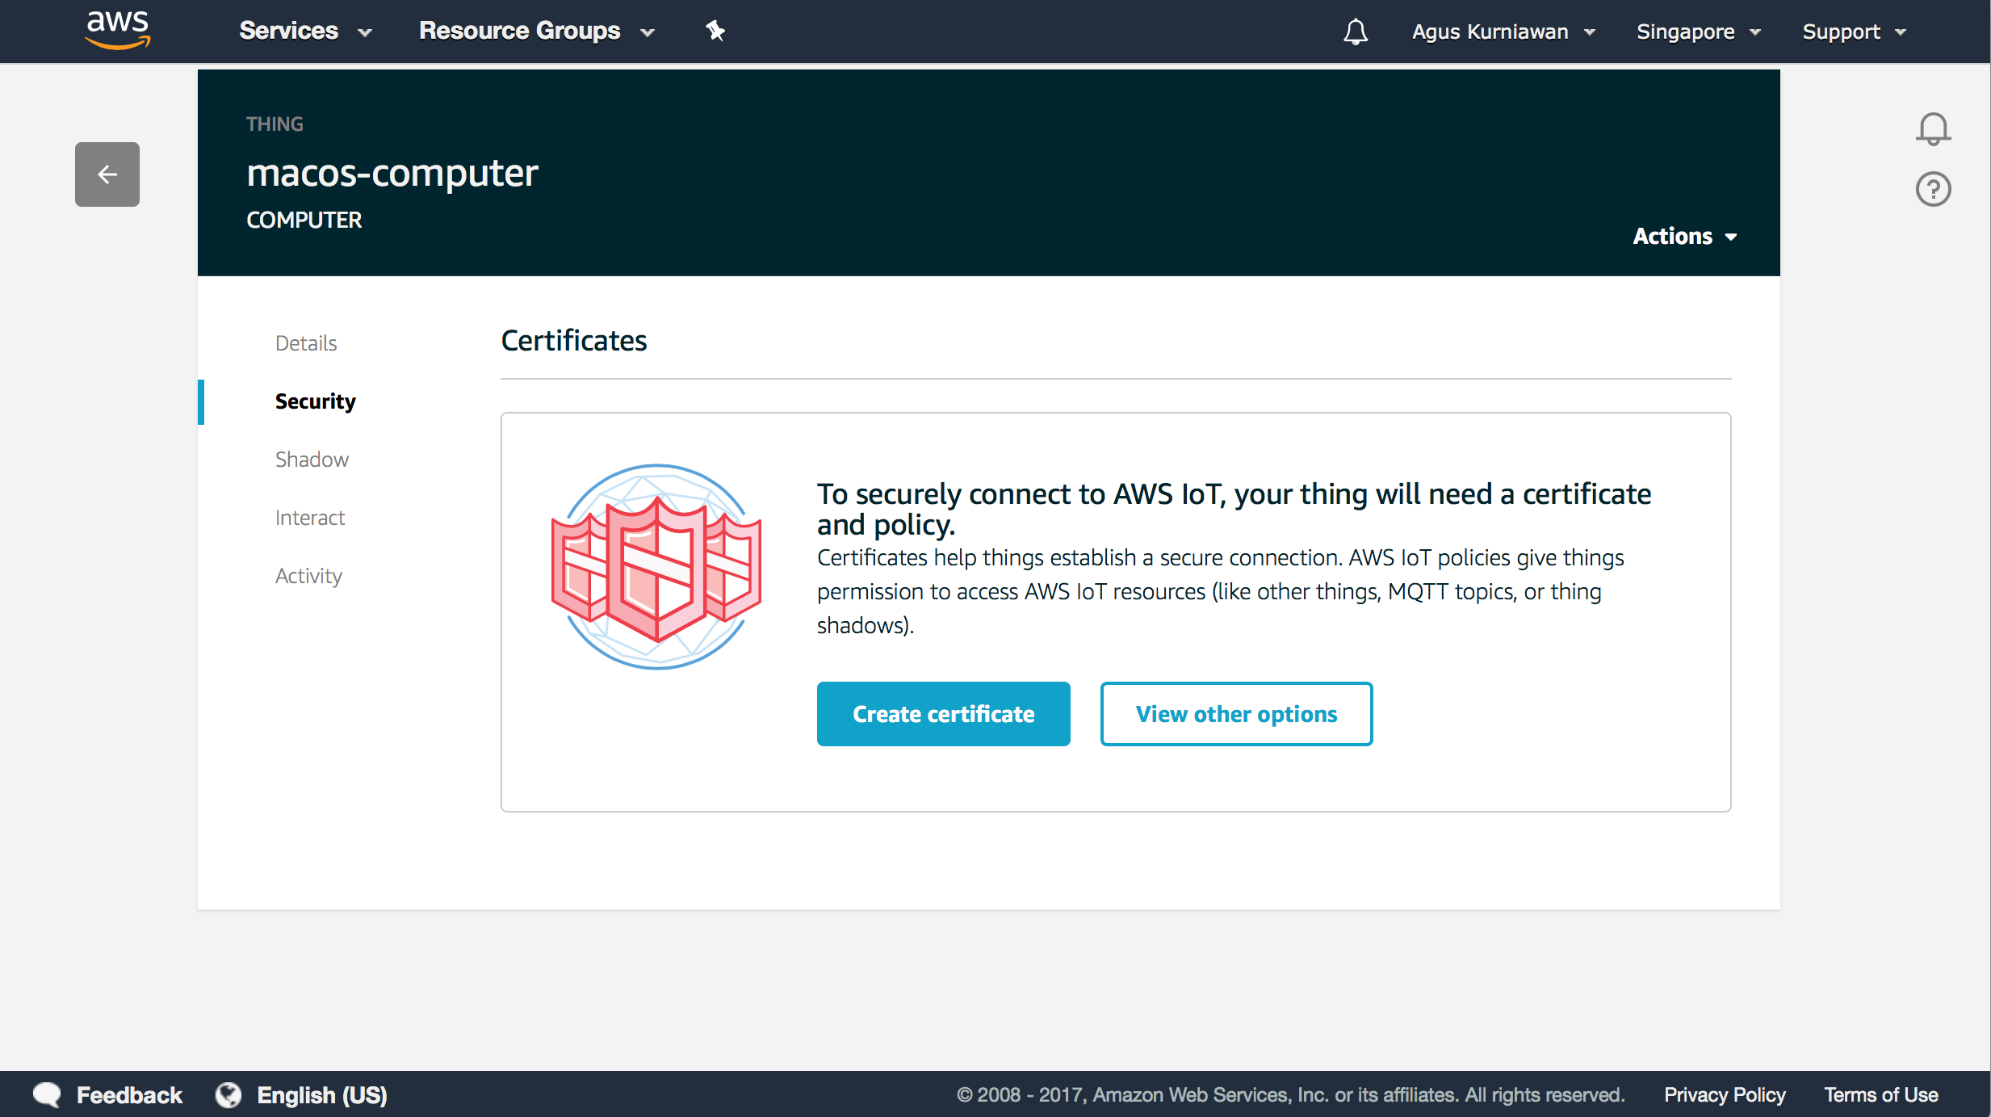Go back using the left arrow button

click(107, 174)
